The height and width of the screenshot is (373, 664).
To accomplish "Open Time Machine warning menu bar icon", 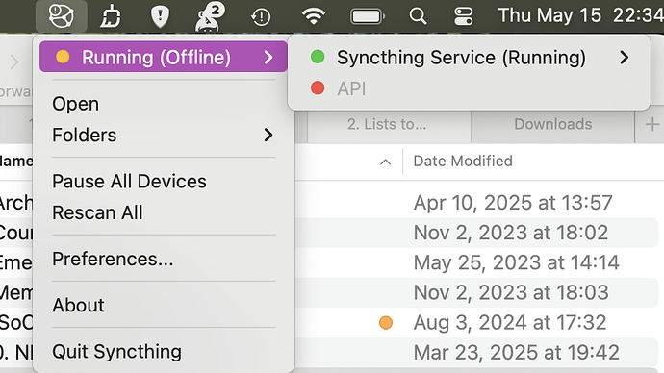I will 261,17.
